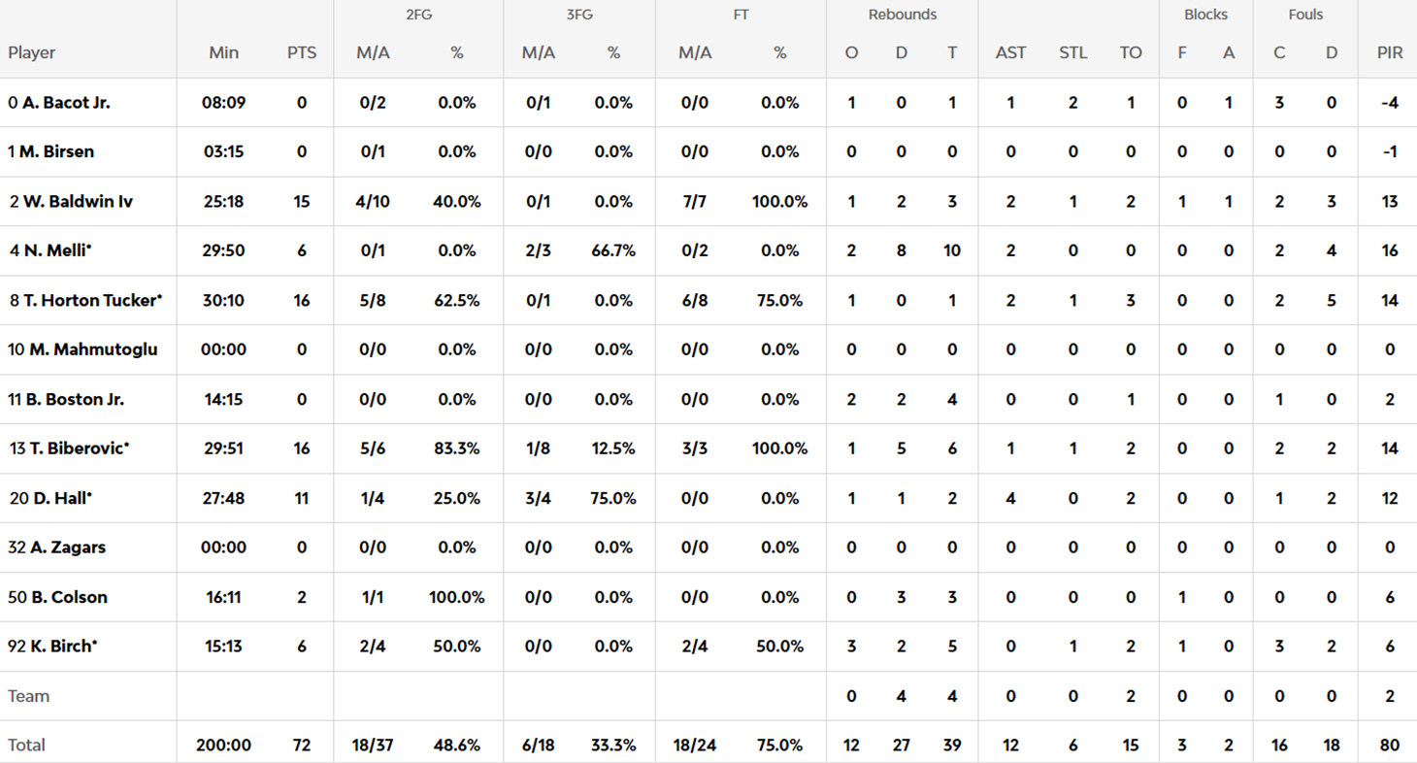1417x763 pixels.
Task: Click A. Zagars player name
Action: [68, 547]
